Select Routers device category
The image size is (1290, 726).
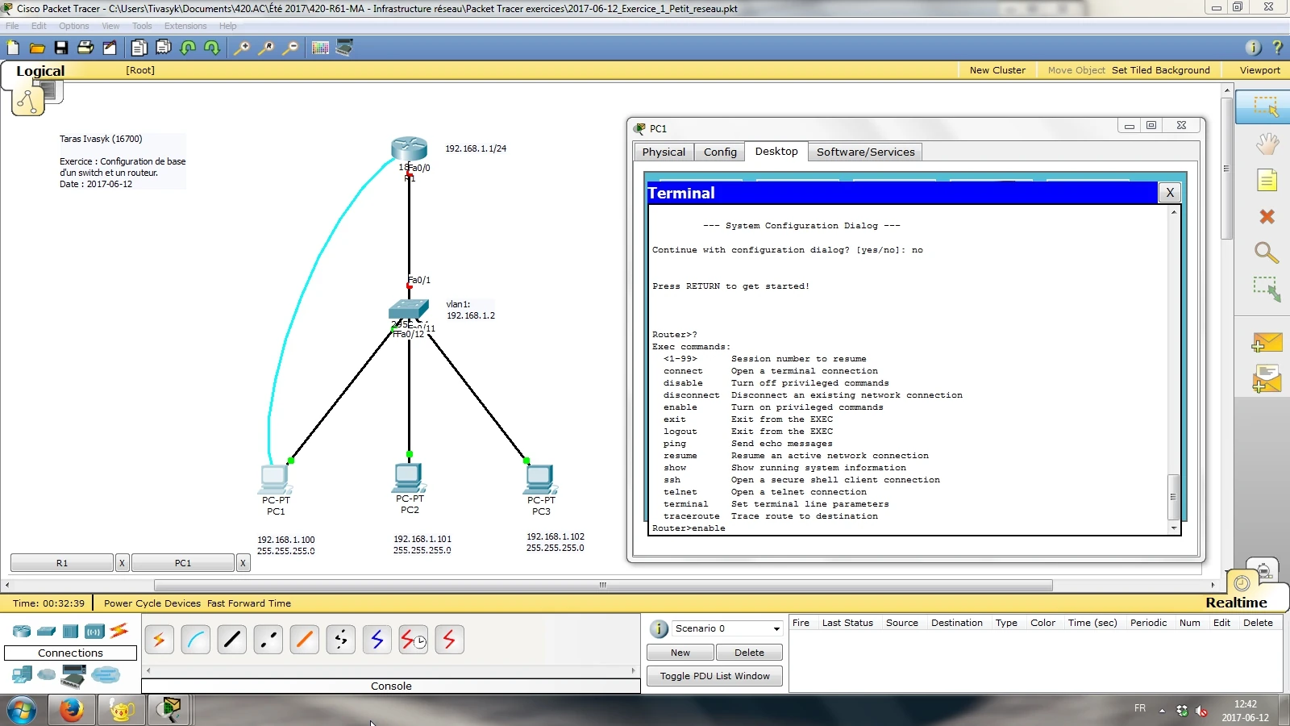[22, 631]
